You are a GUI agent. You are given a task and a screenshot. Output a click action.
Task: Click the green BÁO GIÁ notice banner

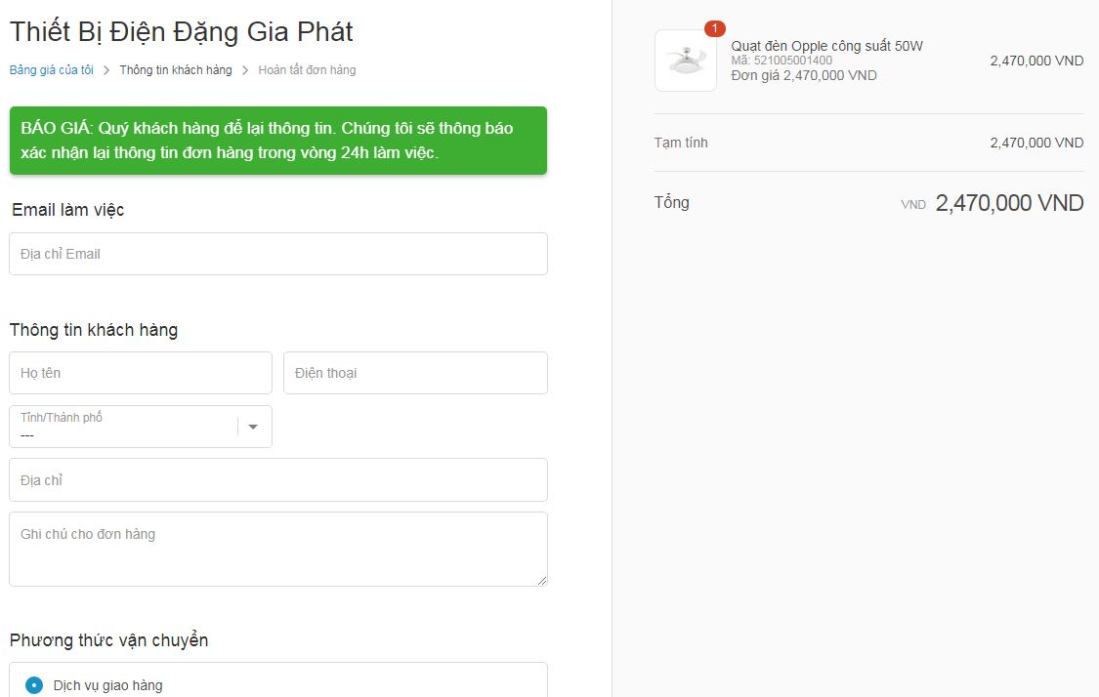278,141
